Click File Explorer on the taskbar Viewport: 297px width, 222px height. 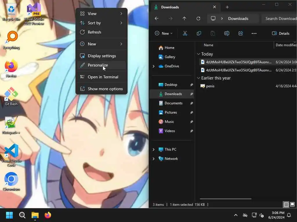(x=35, y=215)
